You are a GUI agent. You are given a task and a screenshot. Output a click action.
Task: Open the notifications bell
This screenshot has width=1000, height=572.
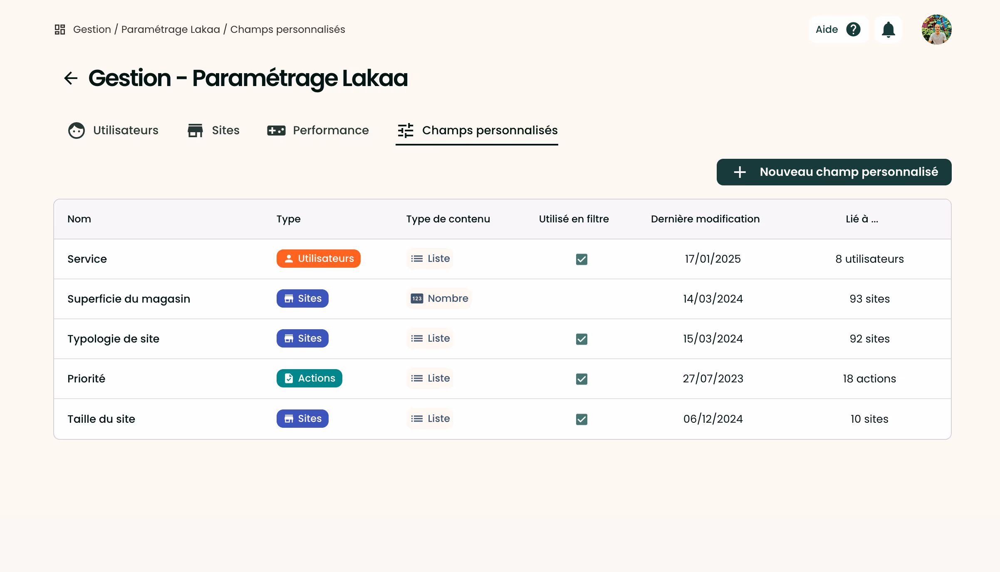pos(888,30)
